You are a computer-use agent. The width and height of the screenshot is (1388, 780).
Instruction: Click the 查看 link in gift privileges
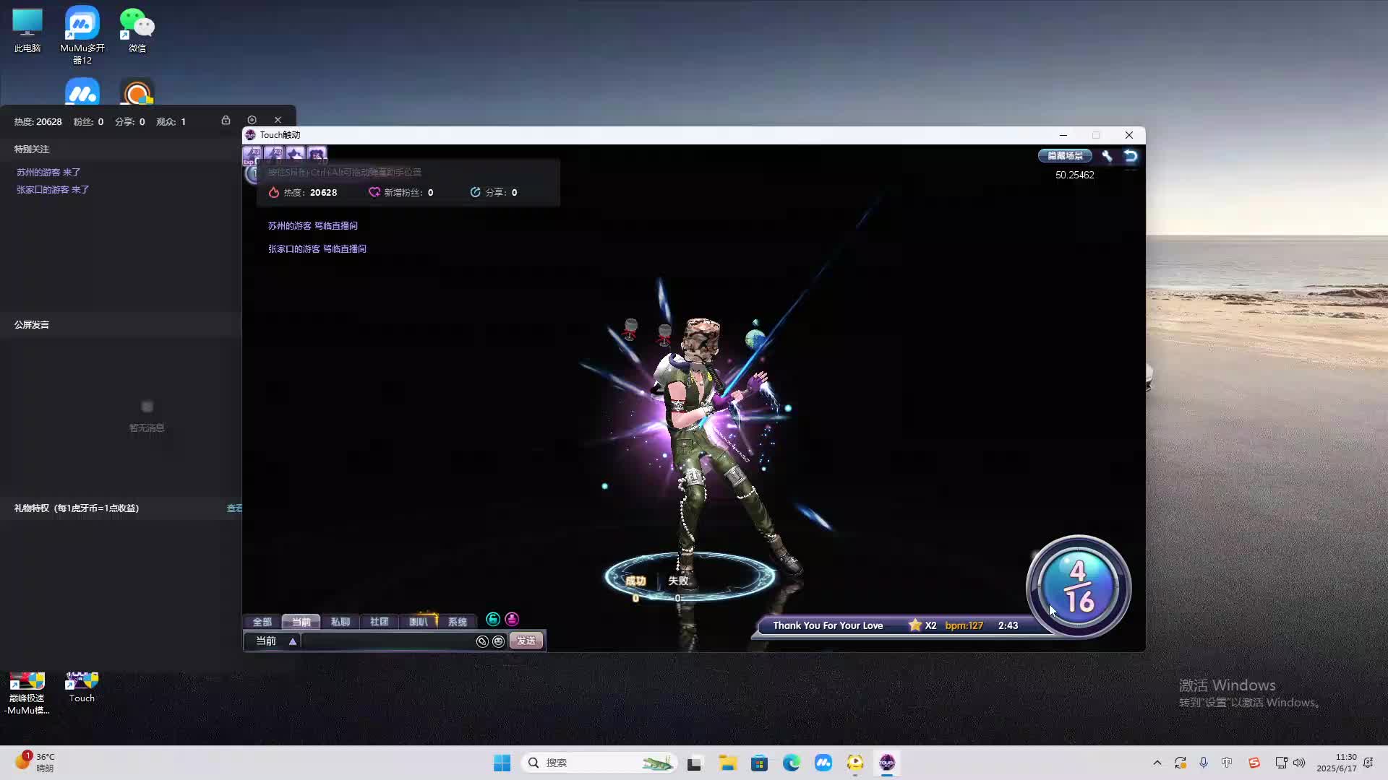tap(234, 508)
